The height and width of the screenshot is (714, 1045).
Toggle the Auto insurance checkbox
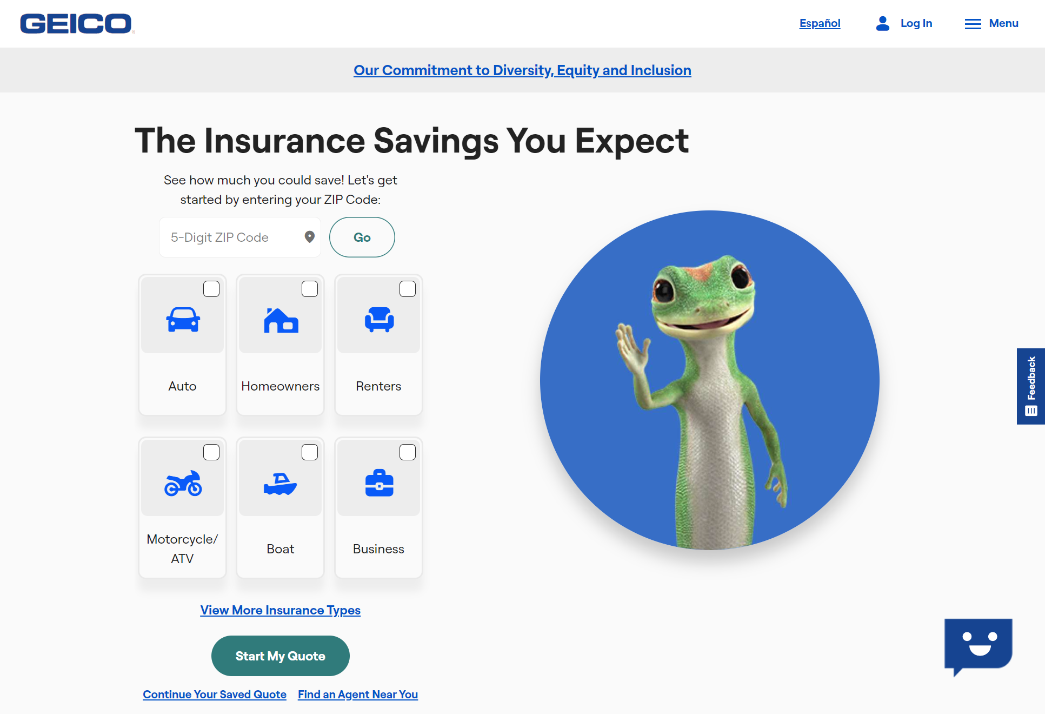tap(210, 288)
